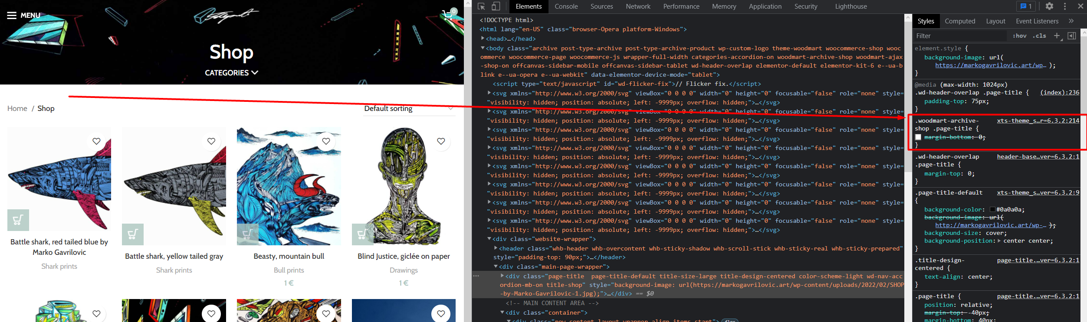Toggle the computed styles sidebar pane icon
The image size is (1087, 322).
[x=1071, y=36]
